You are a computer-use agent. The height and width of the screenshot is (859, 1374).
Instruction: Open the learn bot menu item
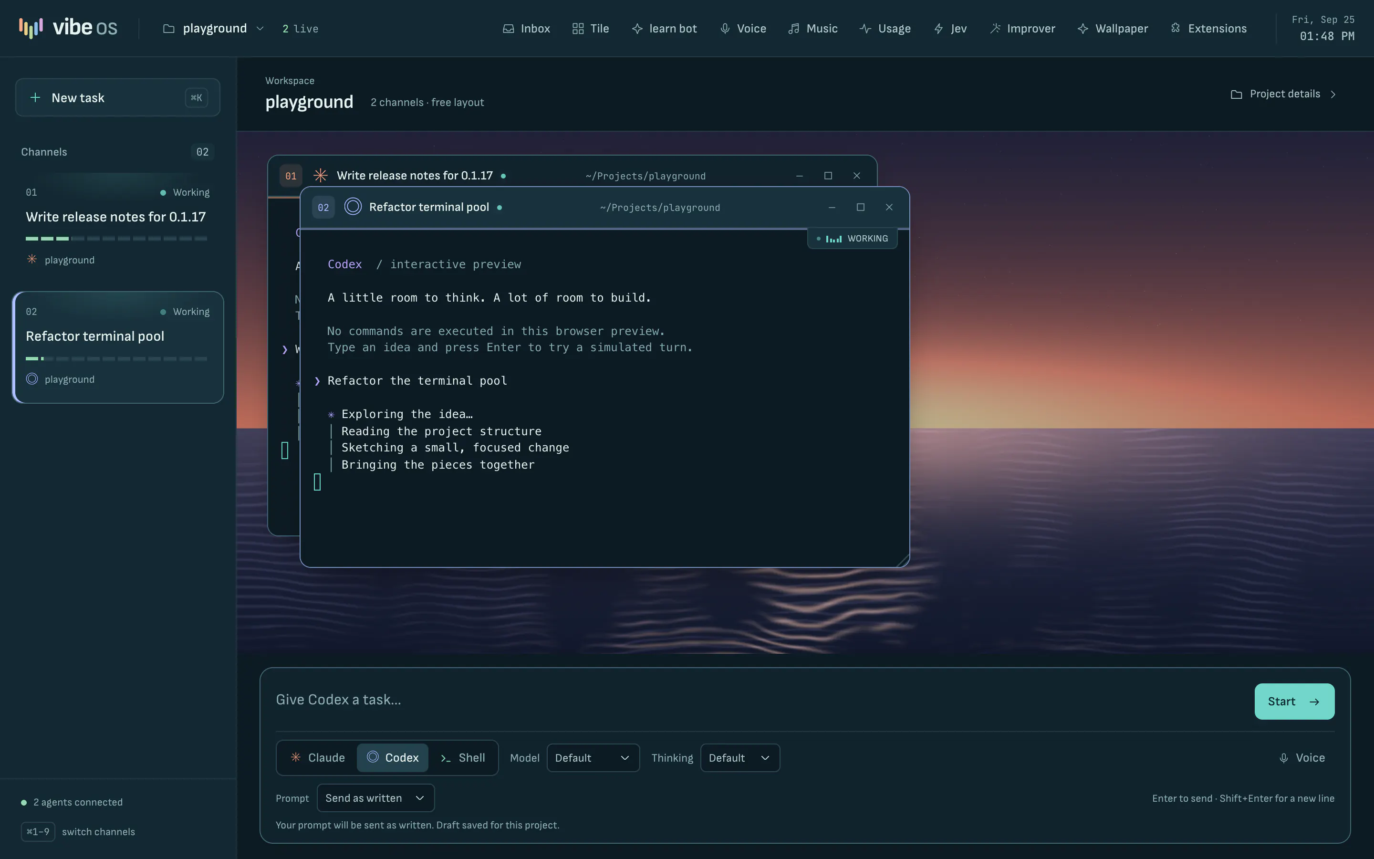click(664, 29)
